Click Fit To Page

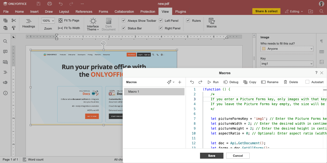click(69, 20)
